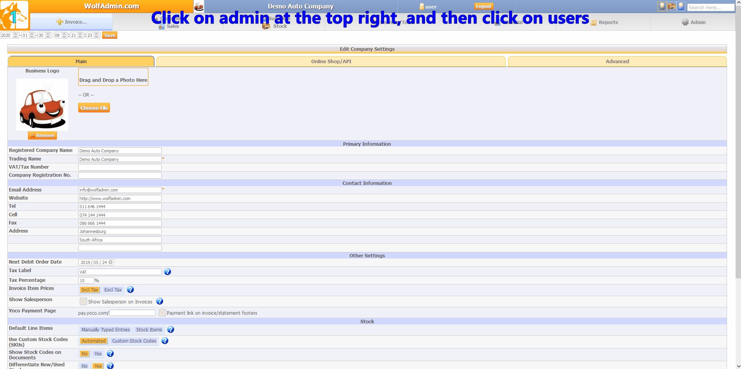The height and width of the screenshot is (369, 741).
Task: Open the Reports menu
Action: 604,22
